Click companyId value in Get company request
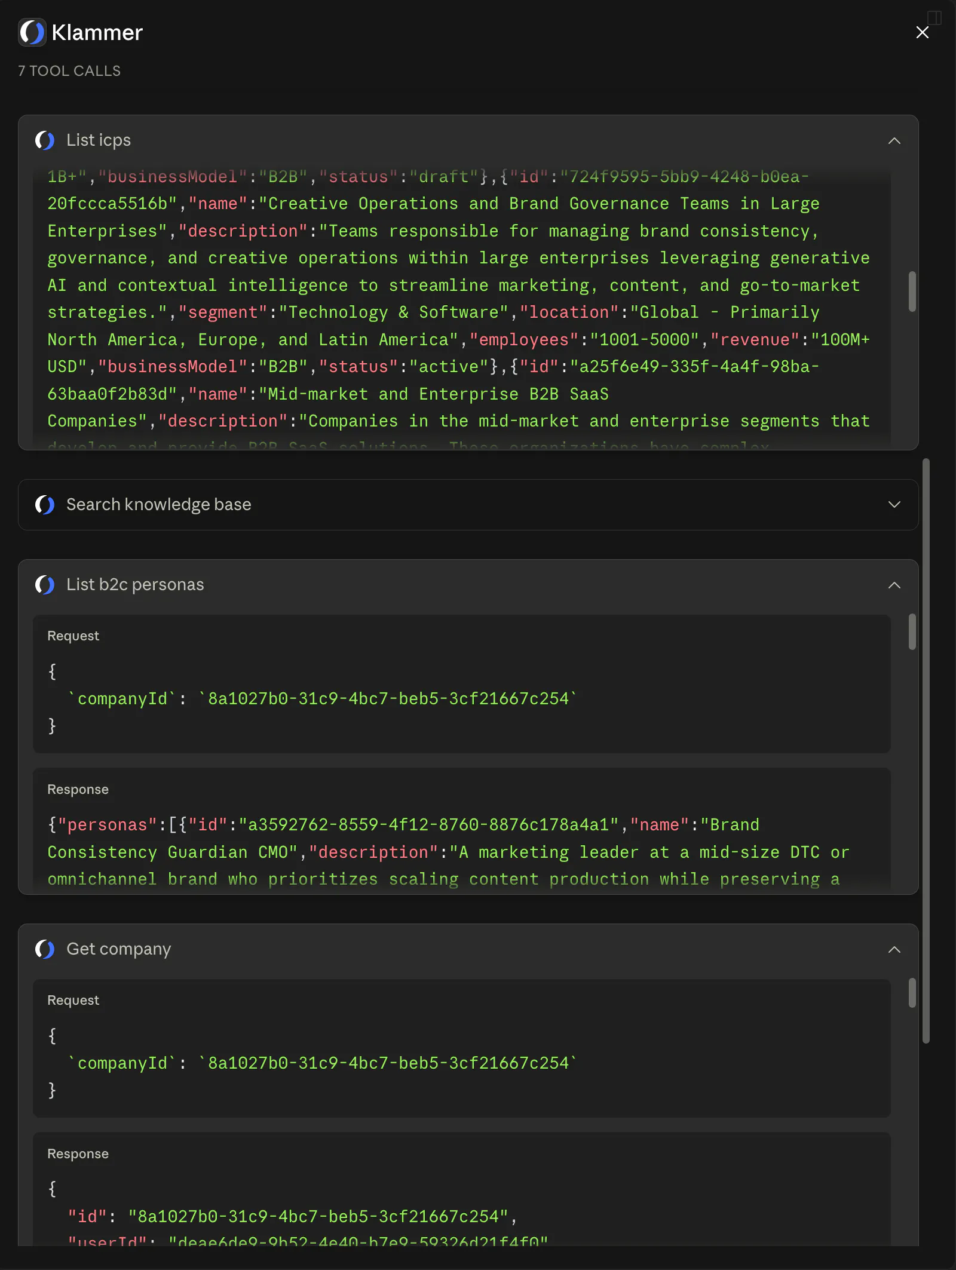The height and width of the screenshot is (1270, 956). pos(388,1063)
